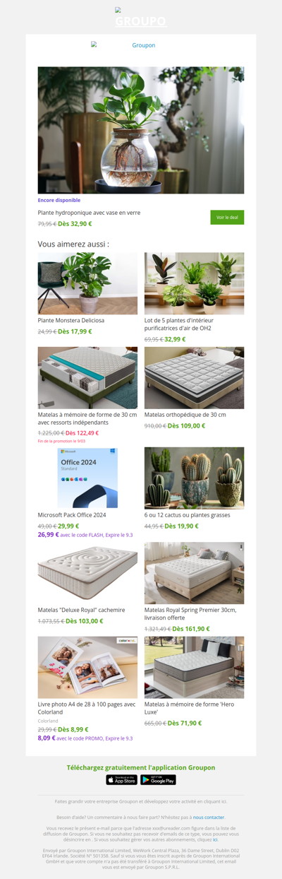Click the Plante hydroponique avec vase en verre title
This screenshot has height=879, width=282.
[89, 212]
